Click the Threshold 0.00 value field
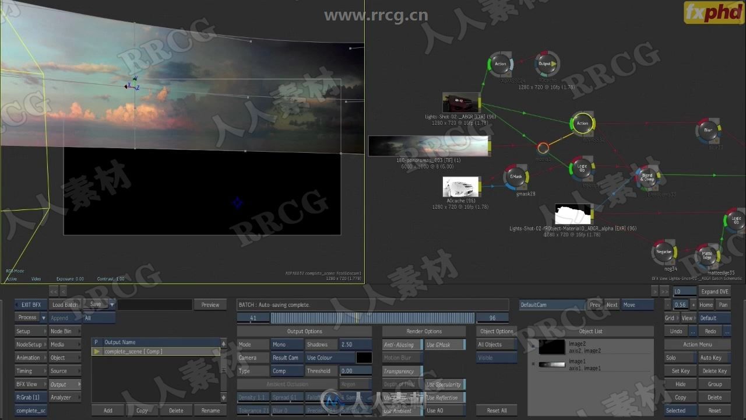This screenshot has height=420, width=746. 355,371
